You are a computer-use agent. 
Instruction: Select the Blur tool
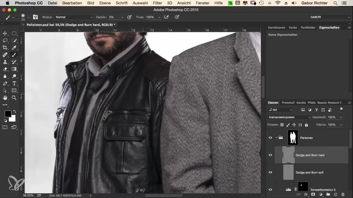[x=5, y=76]
